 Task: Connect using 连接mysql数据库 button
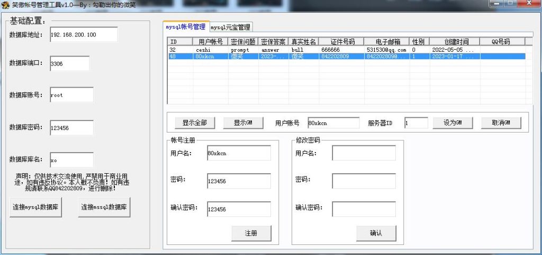[35, 207]
